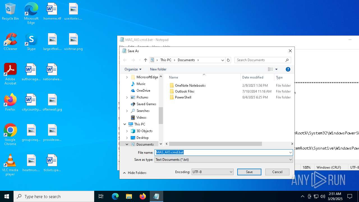Open the Help question mark icon
359x202 pixels.
288,69
